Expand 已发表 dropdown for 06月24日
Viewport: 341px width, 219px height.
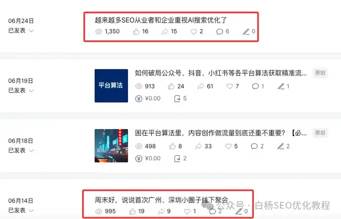pyautogui.click(x=31, y=31)
